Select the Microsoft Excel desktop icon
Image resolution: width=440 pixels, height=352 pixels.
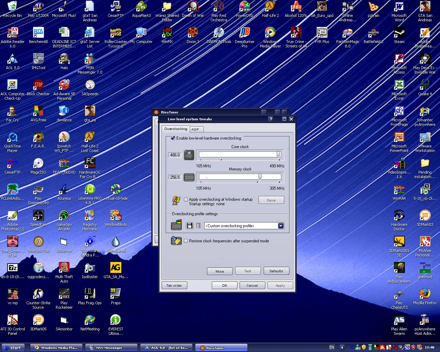pyautogui.click(x=399, y=90)
